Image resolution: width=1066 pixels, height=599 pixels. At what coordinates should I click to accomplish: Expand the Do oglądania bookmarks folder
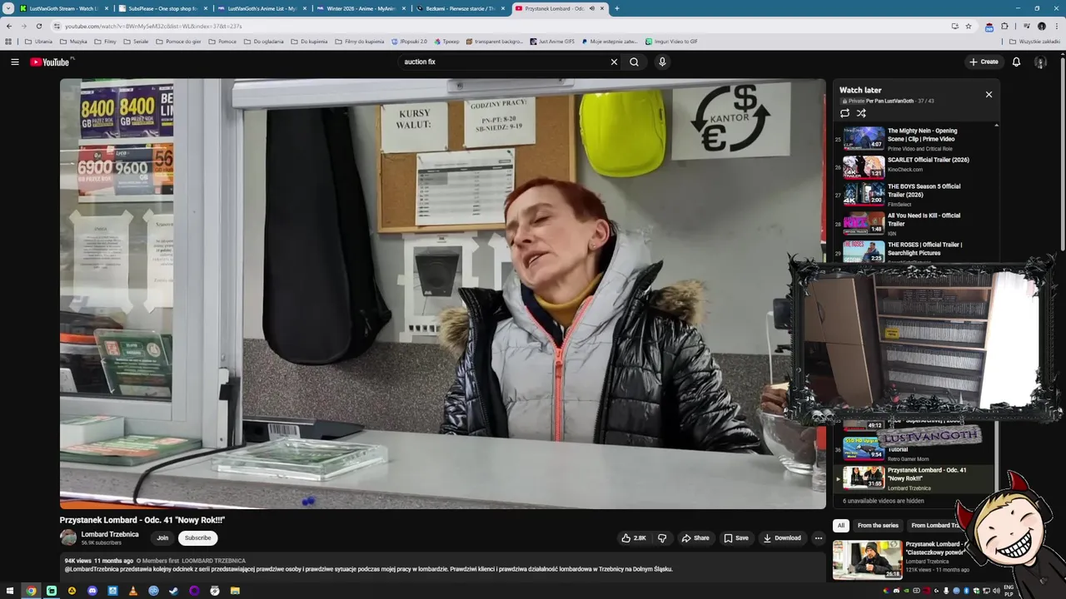tap(263, 41)
